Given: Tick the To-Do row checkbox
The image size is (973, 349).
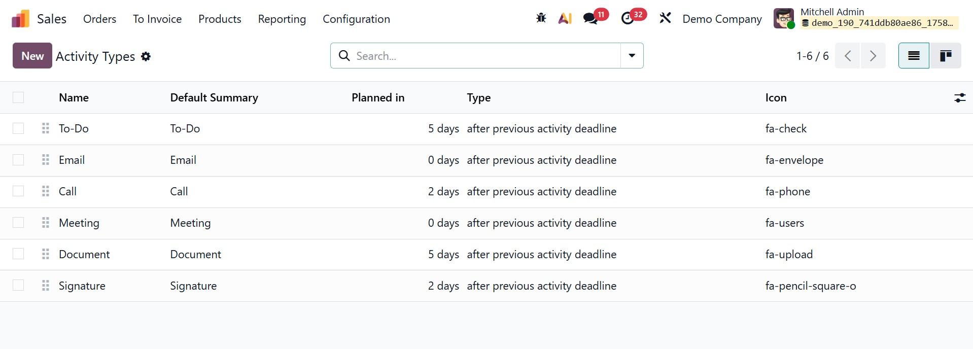Looking at the screenshot, I should pyautogui.click(x=18, y=129).
